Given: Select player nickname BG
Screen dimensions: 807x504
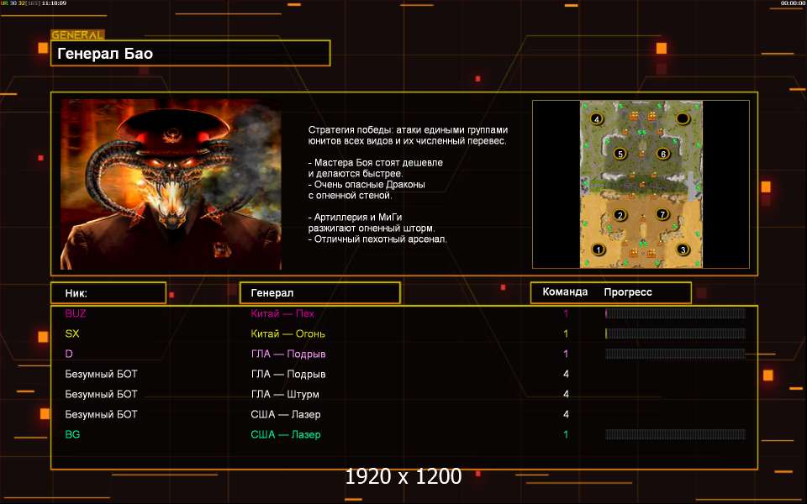Looking at the screenshot, I should click(x=72, y=434).
